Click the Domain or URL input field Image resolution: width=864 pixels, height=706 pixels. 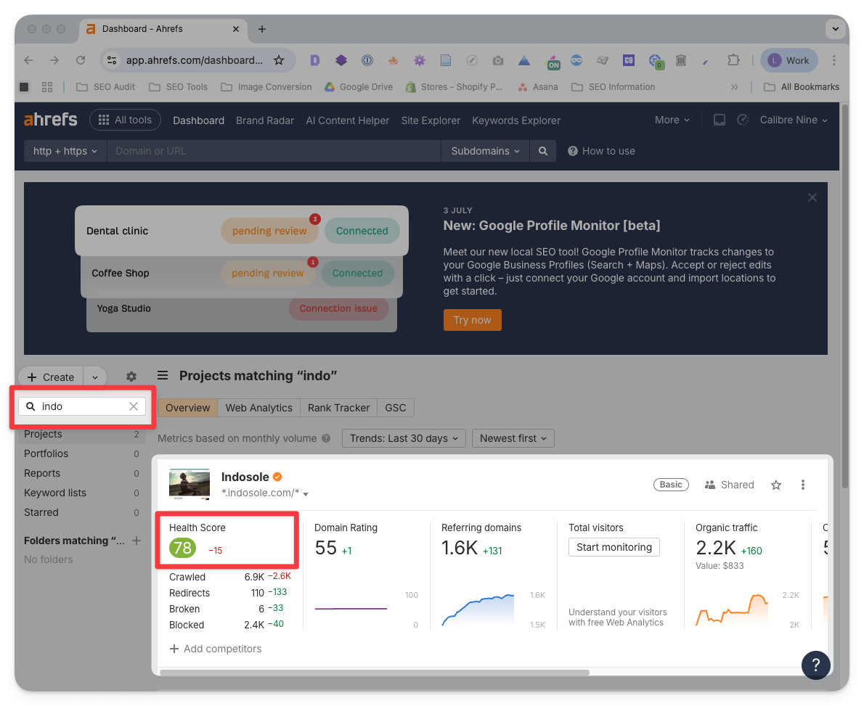pos(274,151)
